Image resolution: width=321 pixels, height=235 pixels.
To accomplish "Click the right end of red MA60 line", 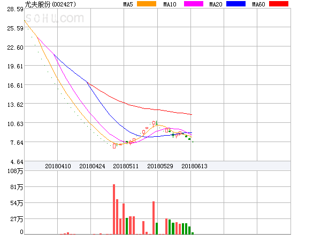I will pyautogui.click(x=191, y=114).
